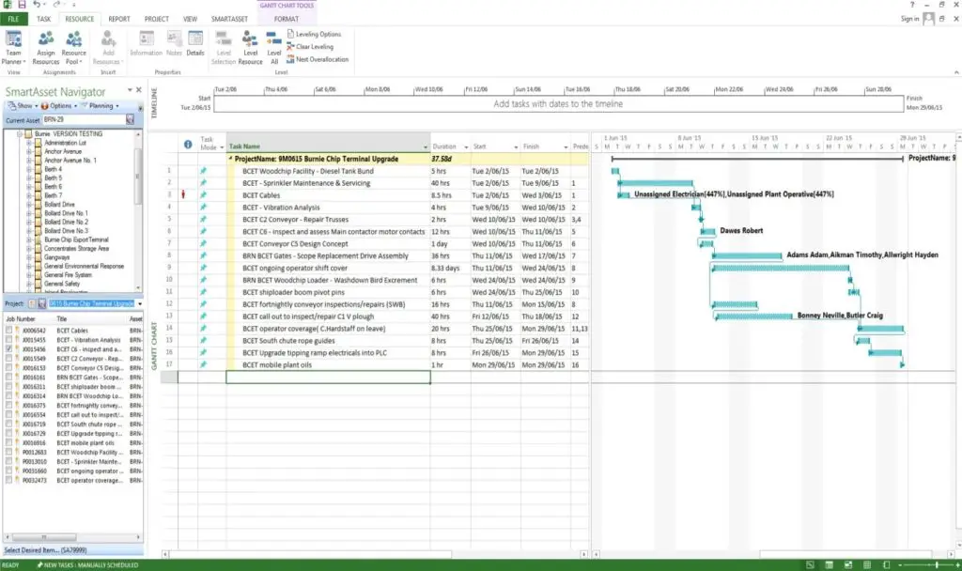
Task: Open the Resource Pool menu
Action: pos(73,47)
